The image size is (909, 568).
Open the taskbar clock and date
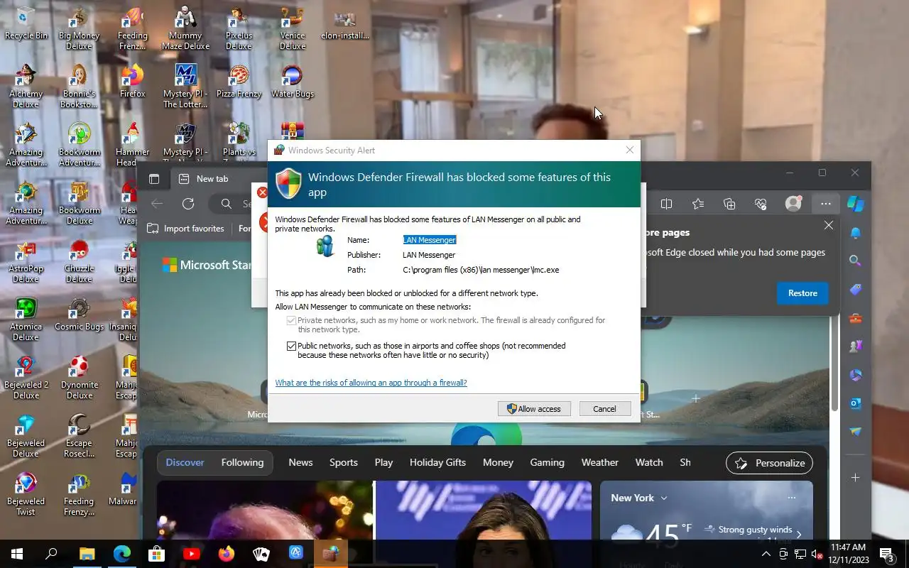pyautogui.click(x=848, y=554)
